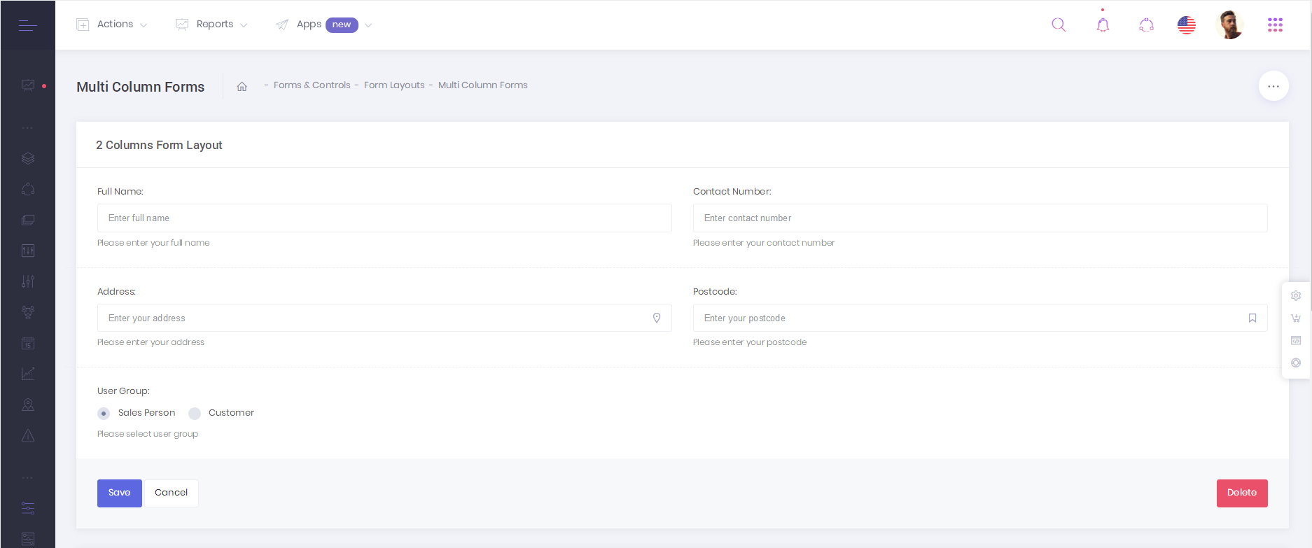Click the shopping cart icon on right panel
Viewport: 1312px width, 548px height.
point(1296,318)
